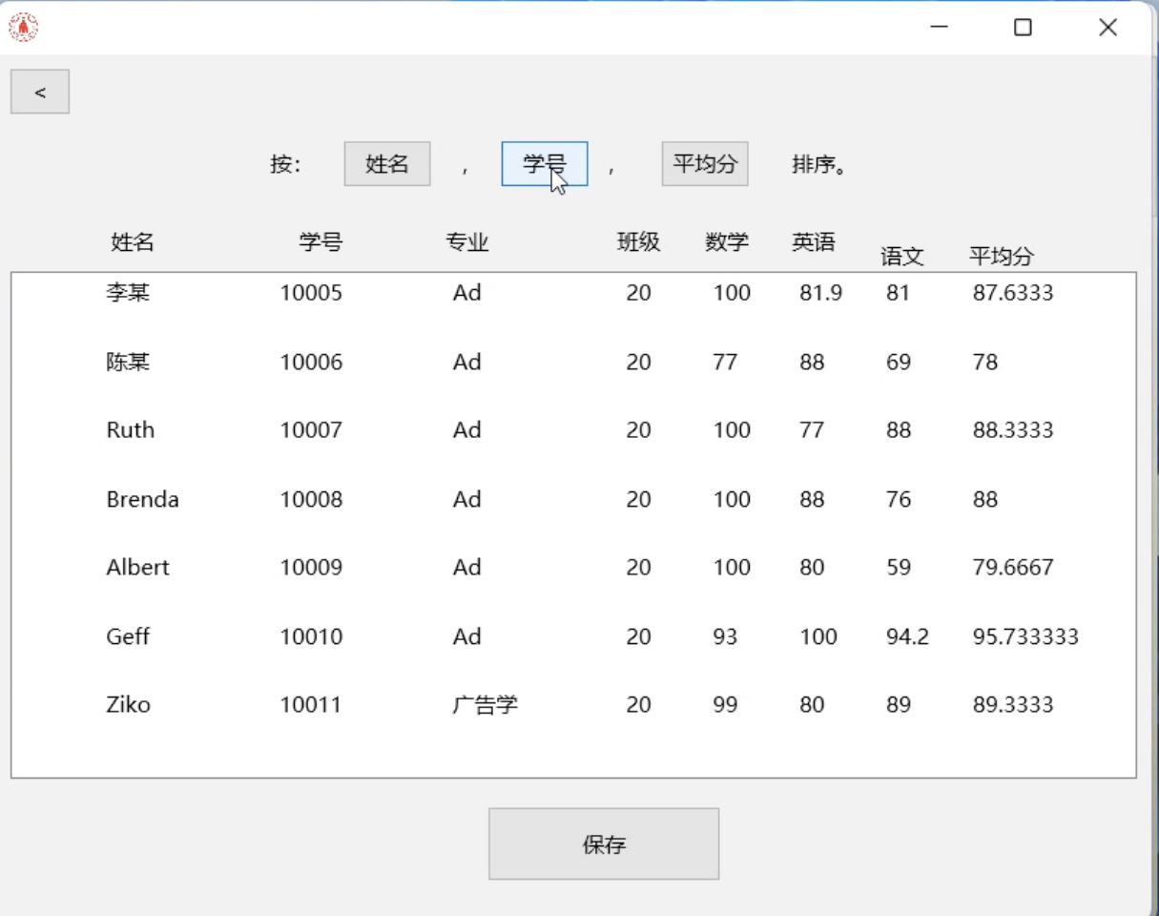Select Brenda in the student list
Image resolution: width=1159 pixels, height=916 pixels.
(x=142, y=499)
